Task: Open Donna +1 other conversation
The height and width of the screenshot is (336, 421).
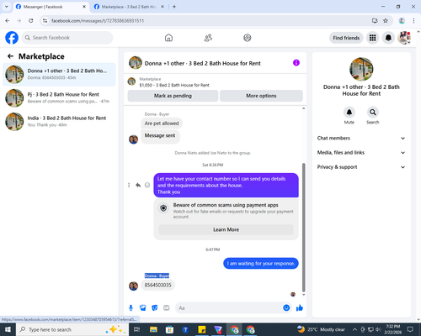Action: click(59, 74)
